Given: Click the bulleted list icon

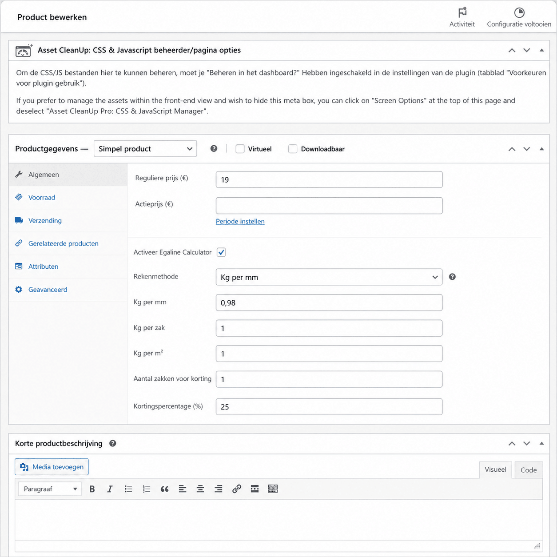Looking at the screenshot, I should (128, 489).
